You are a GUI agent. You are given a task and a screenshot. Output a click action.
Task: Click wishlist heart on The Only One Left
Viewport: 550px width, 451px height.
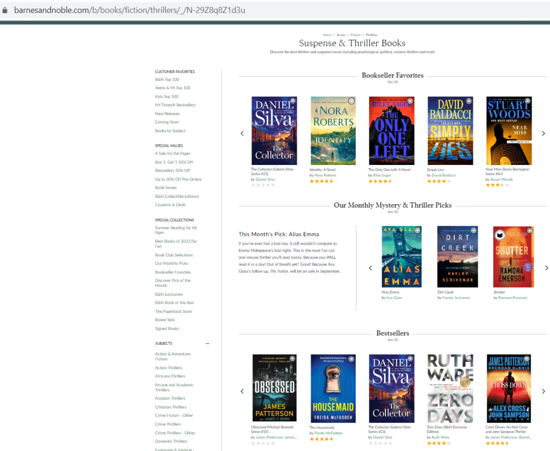coord(410,101)
